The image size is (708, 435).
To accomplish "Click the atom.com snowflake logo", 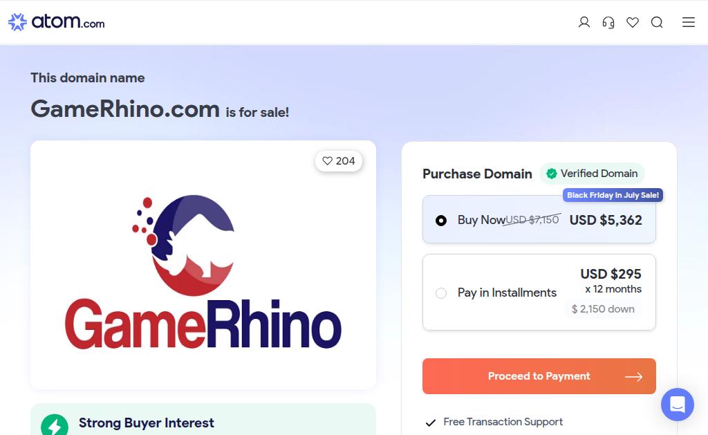I will coord(17,22).
